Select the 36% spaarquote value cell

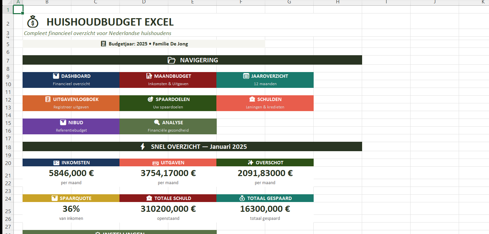pos(71,209)
